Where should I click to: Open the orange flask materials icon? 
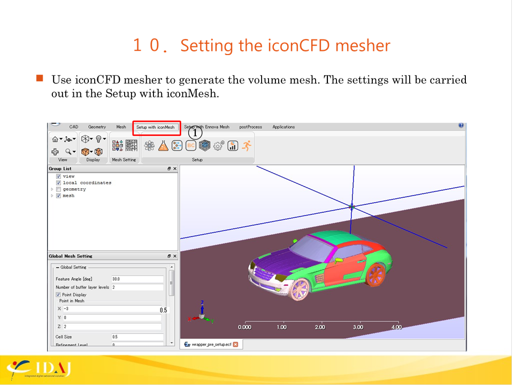point(164,145)
